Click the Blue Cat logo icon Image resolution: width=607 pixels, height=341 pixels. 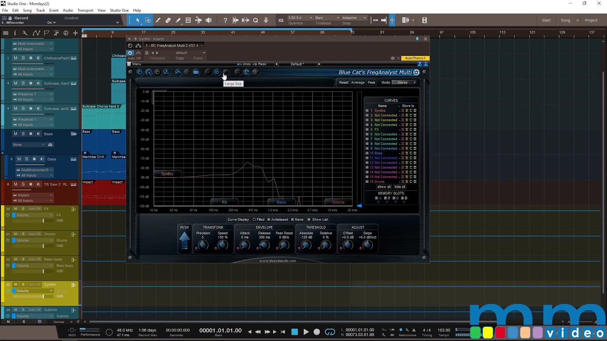tap(416, 72)
